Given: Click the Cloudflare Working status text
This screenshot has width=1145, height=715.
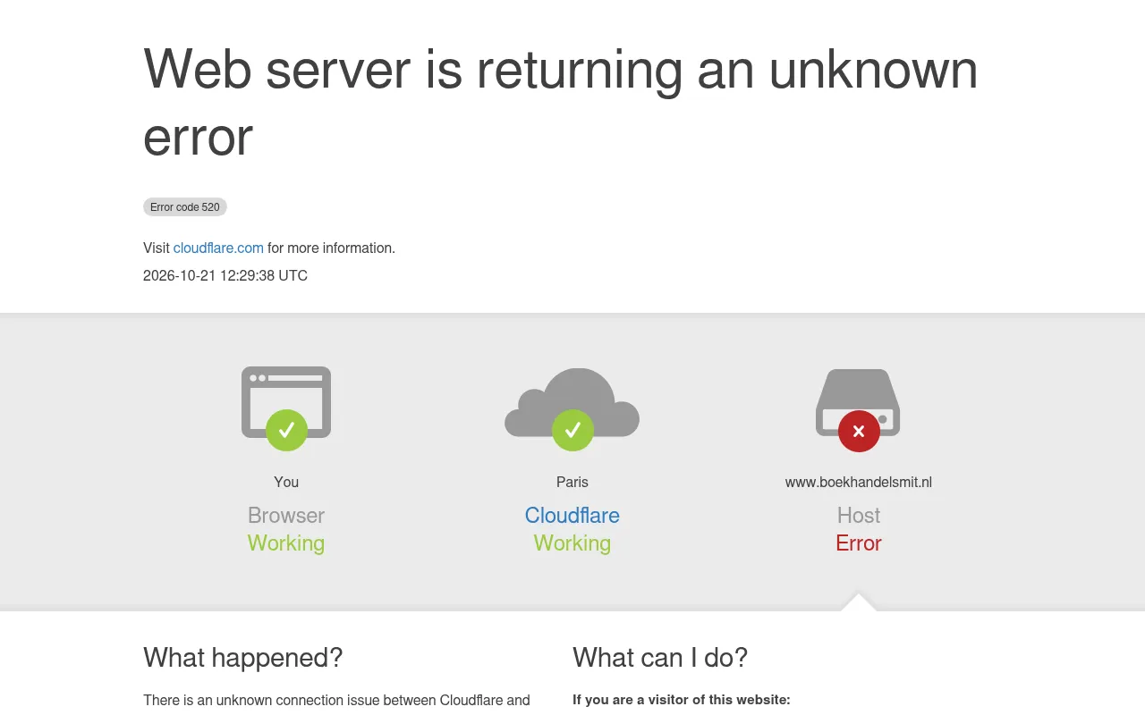Looking at the screenshot, I should (572, 543).
